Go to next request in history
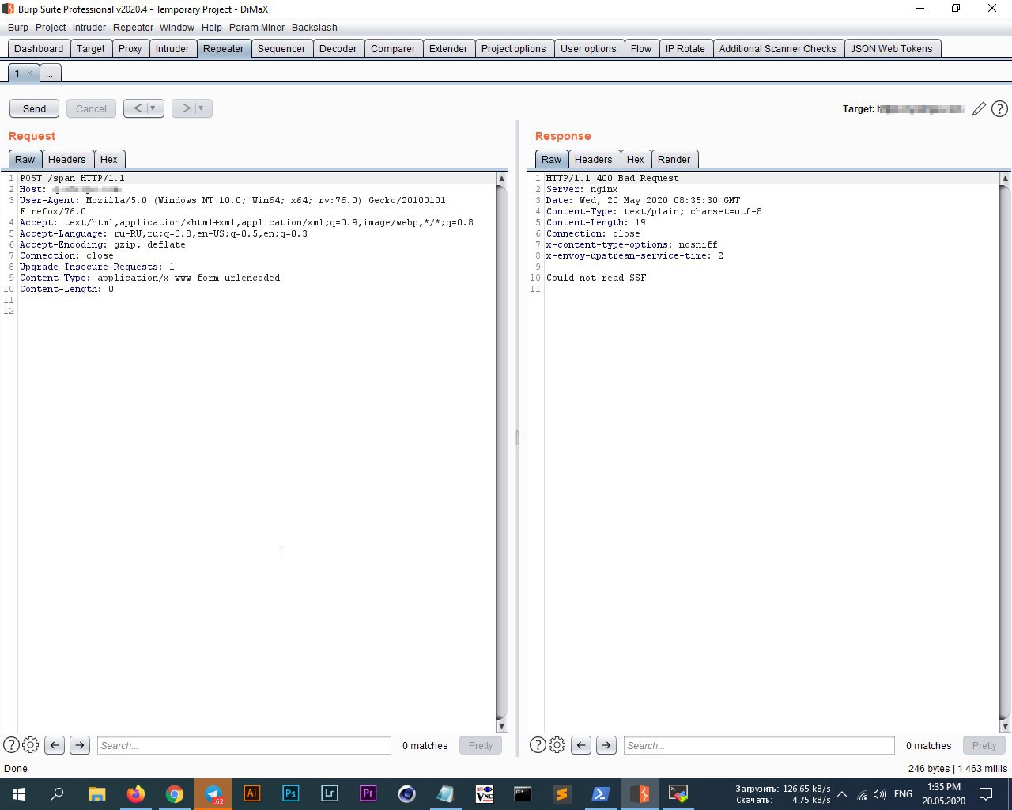 point(187,108)
